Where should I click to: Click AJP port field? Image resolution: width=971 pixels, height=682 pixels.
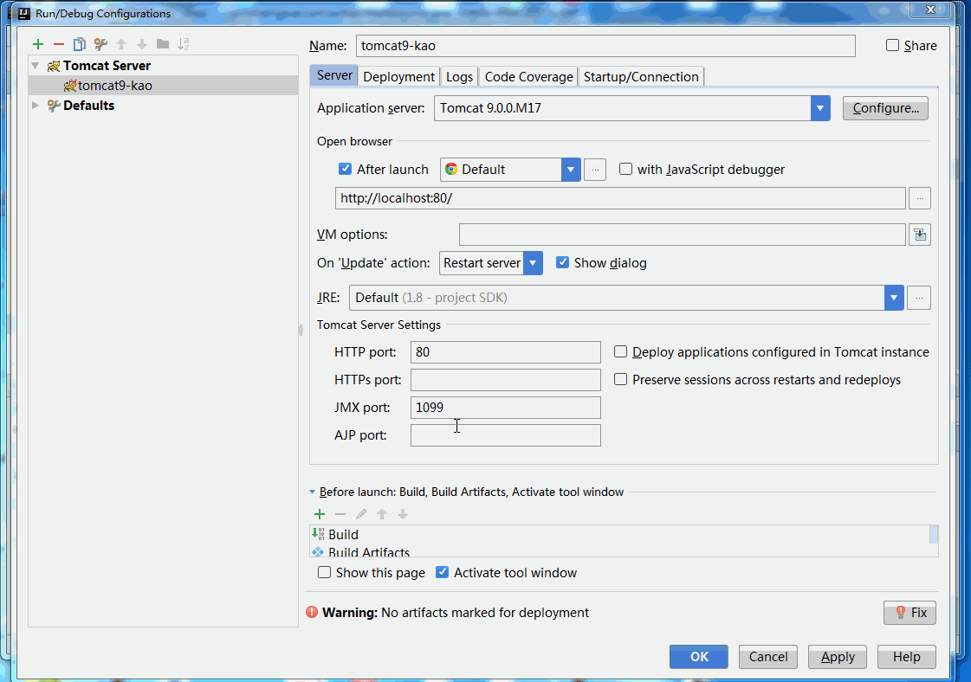[505, 435]
